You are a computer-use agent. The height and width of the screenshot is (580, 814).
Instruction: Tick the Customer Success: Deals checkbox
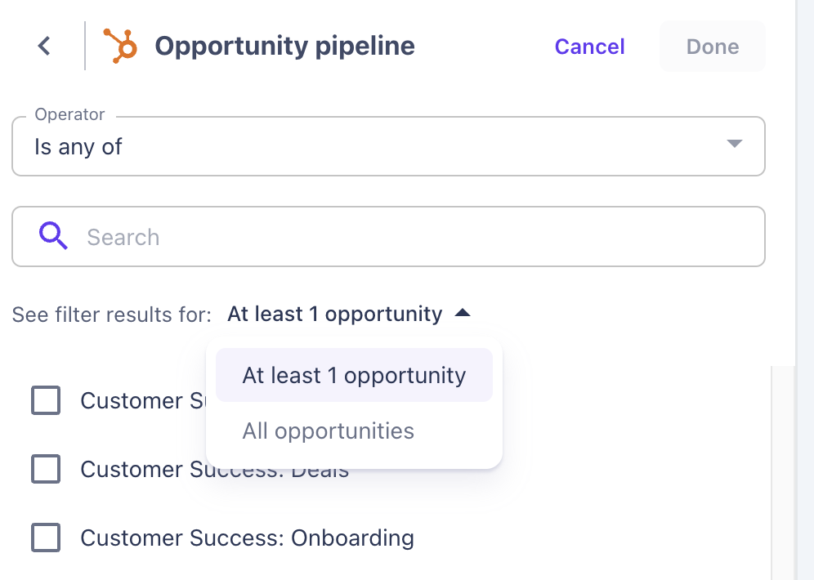(x=46, y=469)
